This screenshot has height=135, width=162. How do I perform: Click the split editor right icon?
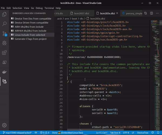coord(151,13)
